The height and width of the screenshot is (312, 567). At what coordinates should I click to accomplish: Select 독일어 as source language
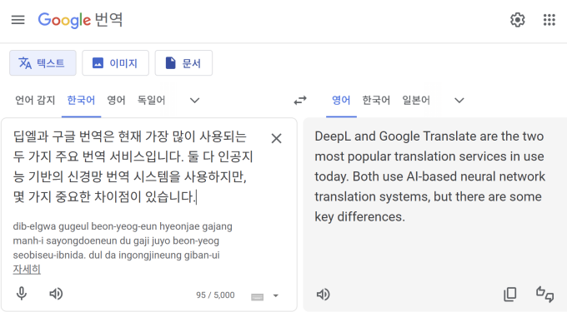click(x=151, y=100)
